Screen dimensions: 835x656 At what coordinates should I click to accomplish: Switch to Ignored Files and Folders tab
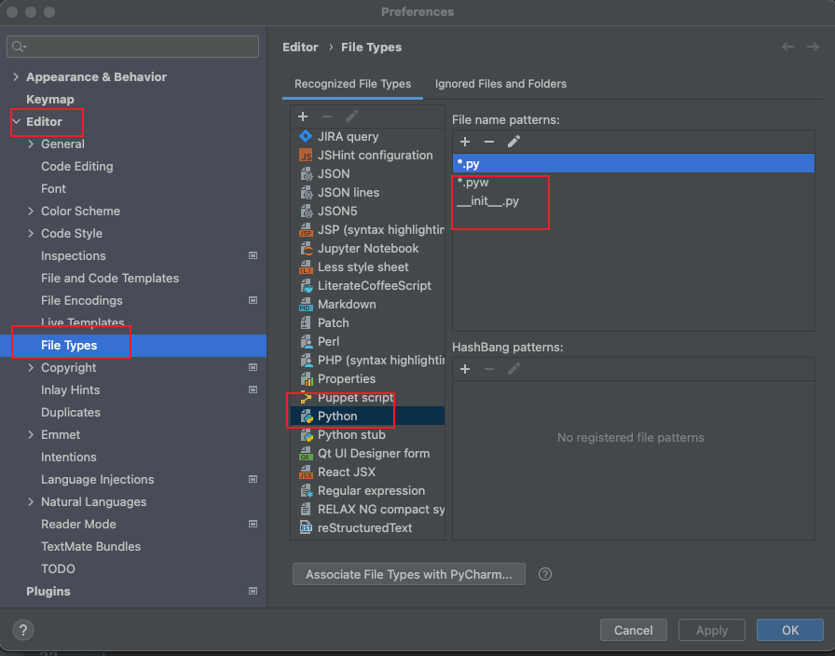pos(500,84)
